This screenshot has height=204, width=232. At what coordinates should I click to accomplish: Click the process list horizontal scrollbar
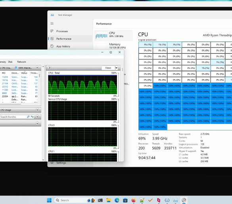tap(10, 104)
